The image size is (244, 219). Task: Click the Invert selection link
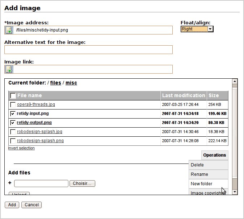(21, 148)
